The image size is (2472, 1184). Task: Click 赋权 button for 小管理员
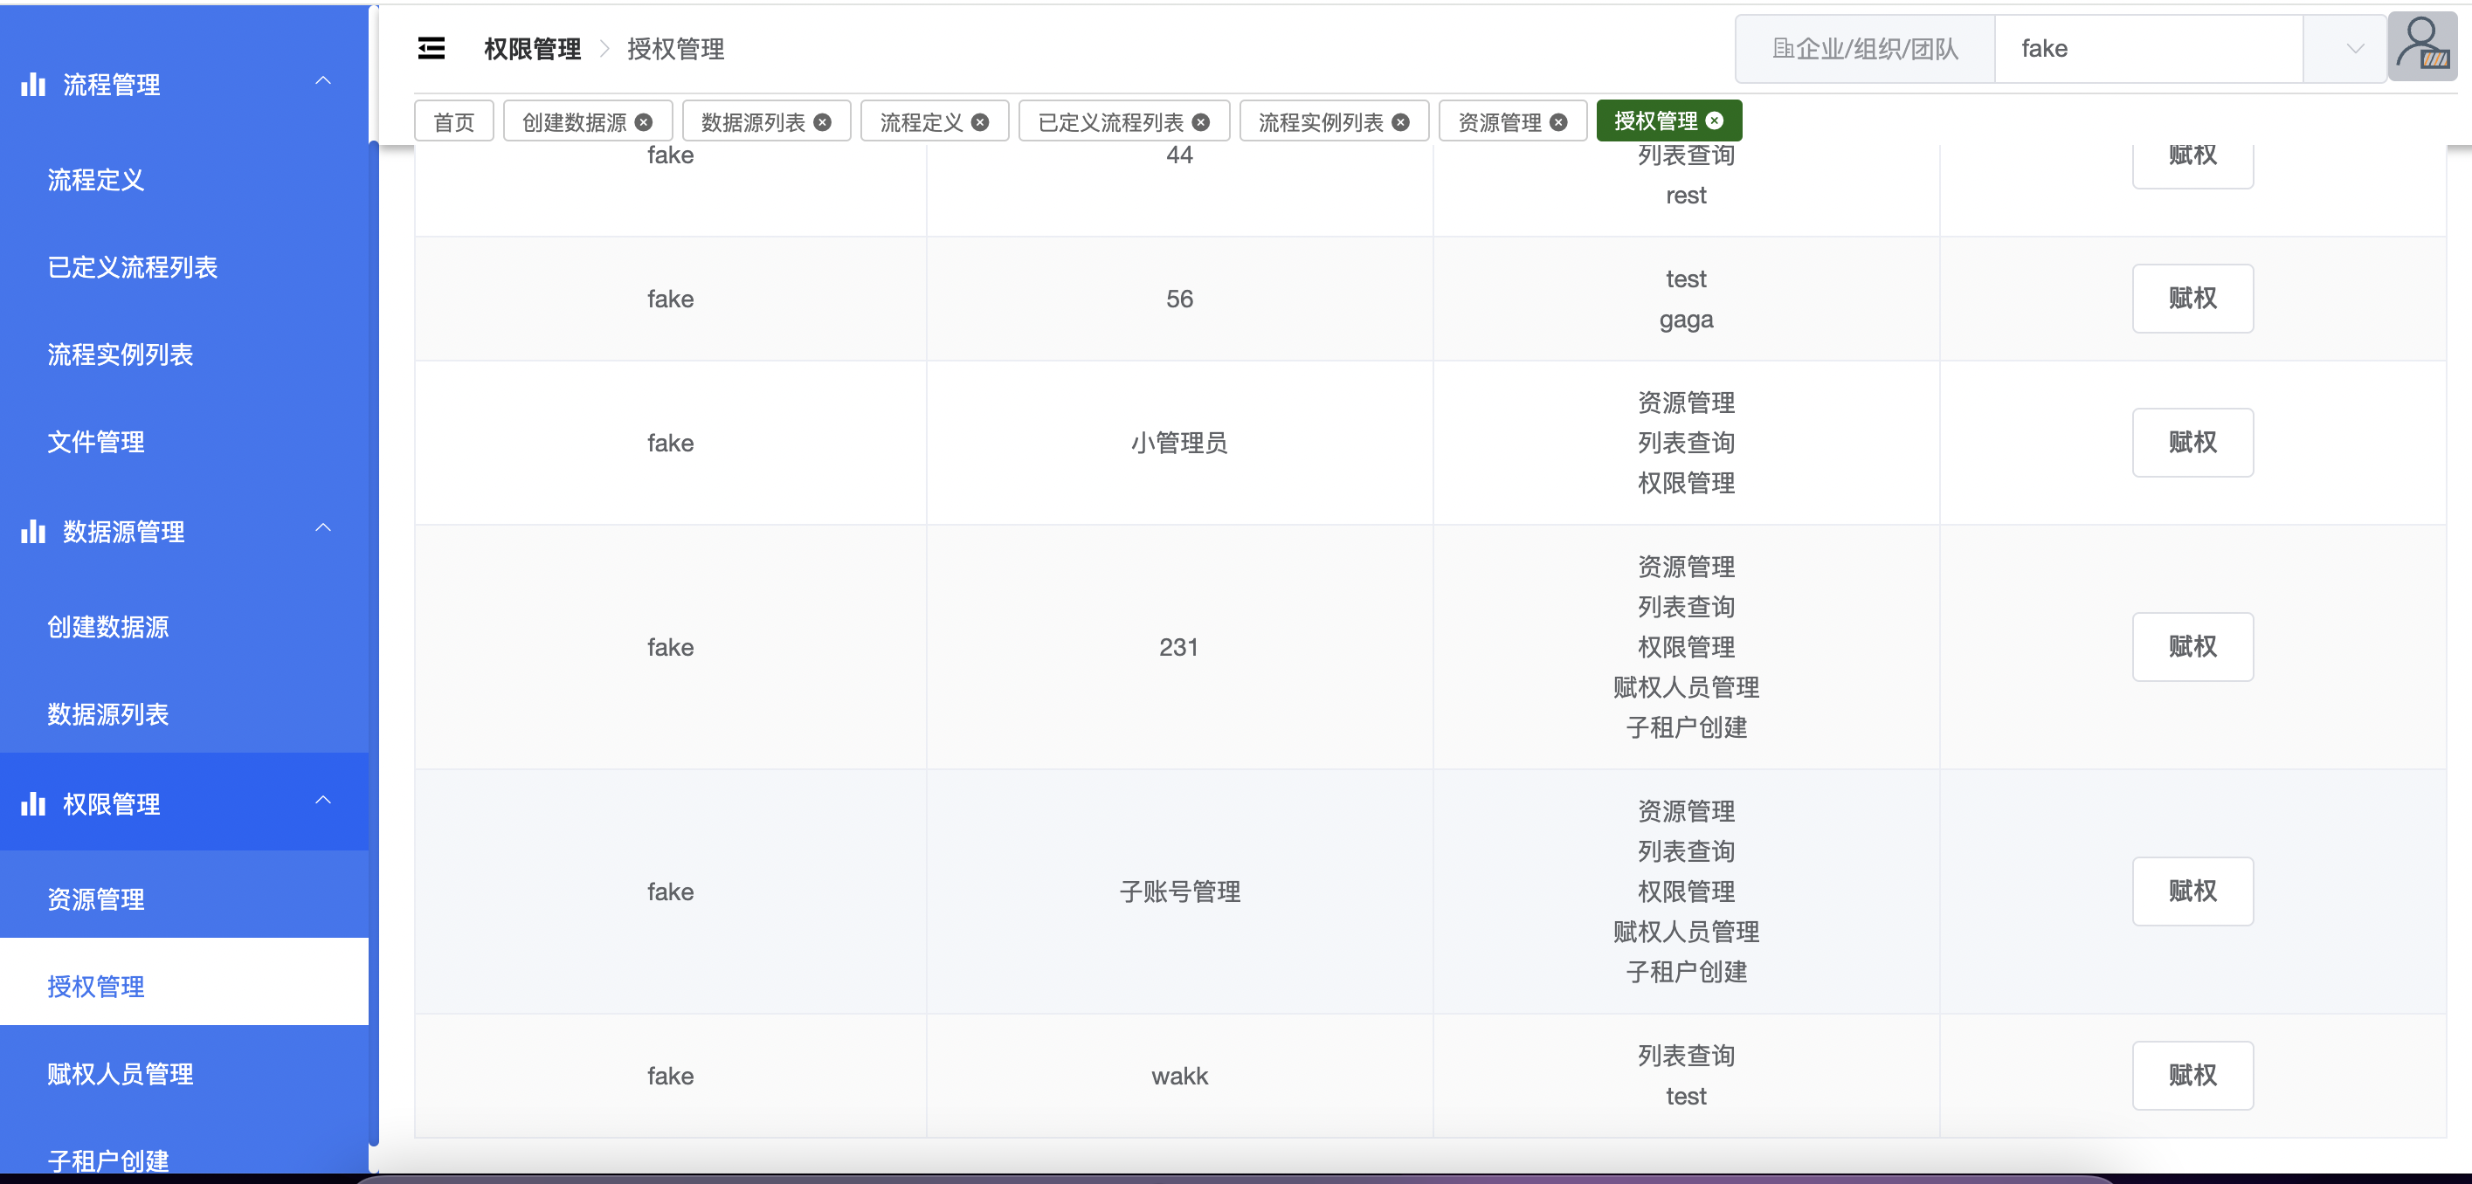(2192, 443)
